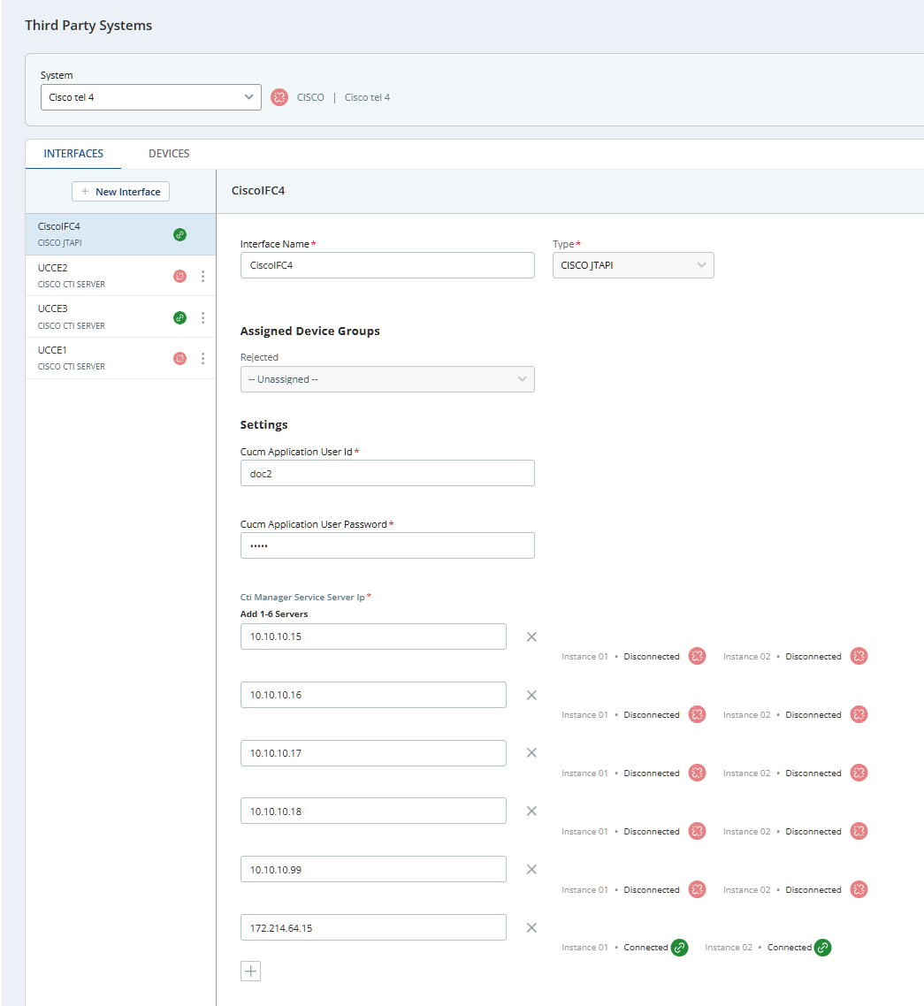Click the New Interface button

[120, 192]
